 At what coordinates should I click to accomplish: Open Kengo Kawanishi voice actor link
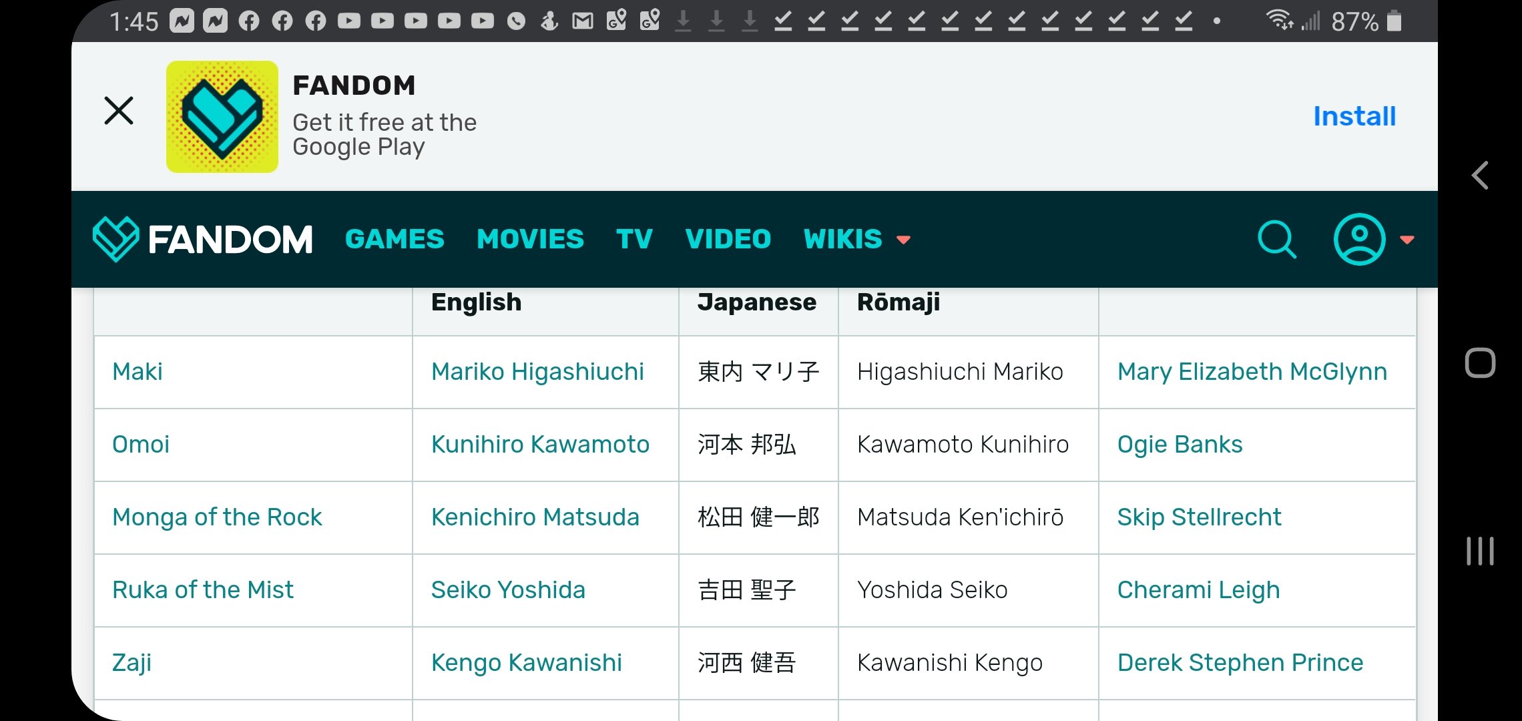[x=527, y=662]
